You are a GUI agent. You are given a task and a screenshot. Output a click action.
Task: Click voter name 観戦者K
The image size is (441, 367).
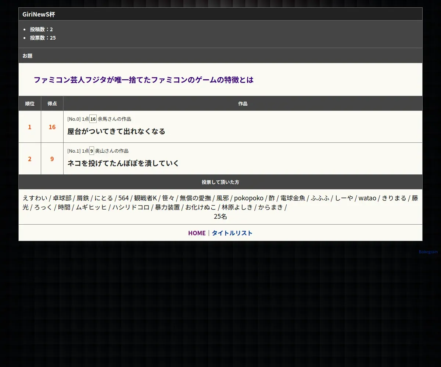146,198
